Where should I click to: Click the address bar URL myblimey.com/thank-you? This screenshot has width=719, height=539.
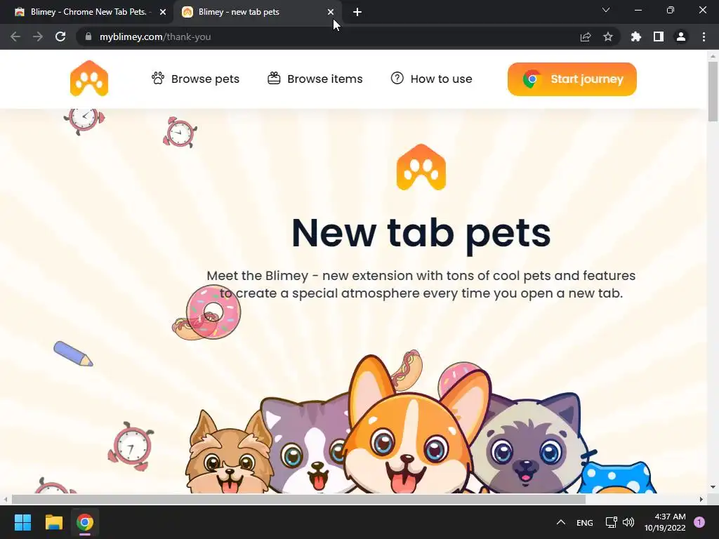[x=155, y=36]
